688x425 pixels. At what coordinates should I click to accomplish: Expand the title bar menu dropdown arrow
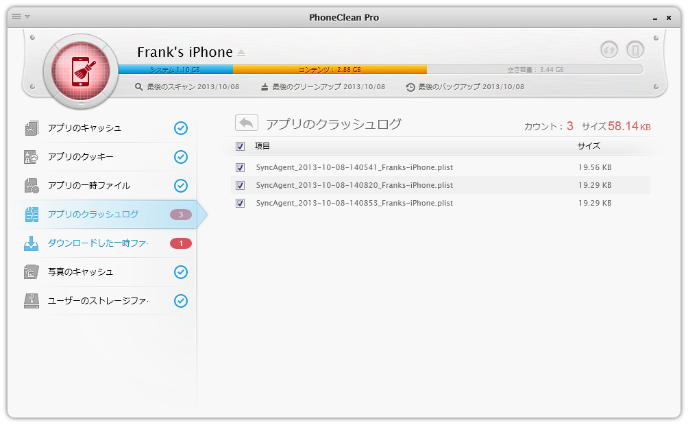pos(27,16)
